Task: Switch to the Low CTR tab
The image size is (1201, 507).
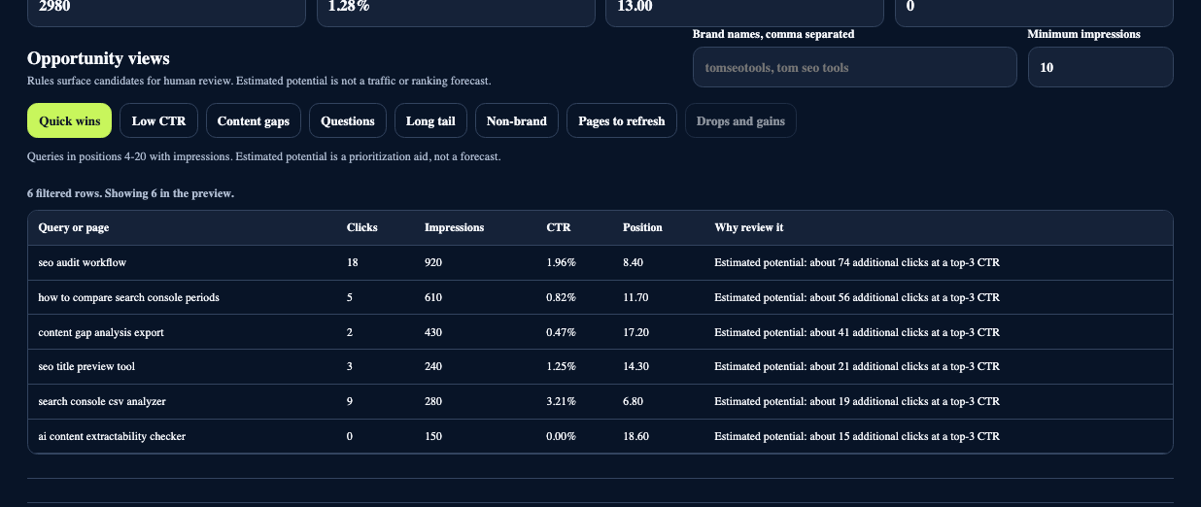Action: pyautogui.click(x=158, y=121)
